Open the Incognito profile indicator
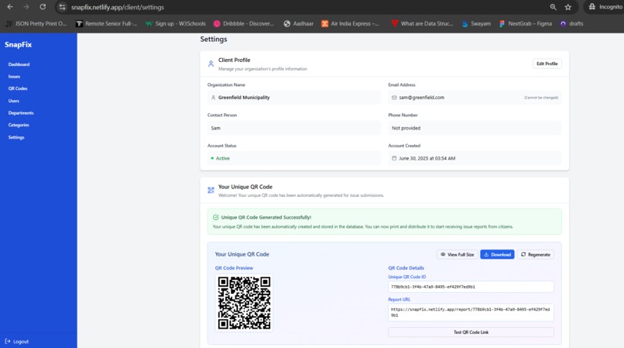The height and width of the screenshot is (348, 624). pos(605,7)
